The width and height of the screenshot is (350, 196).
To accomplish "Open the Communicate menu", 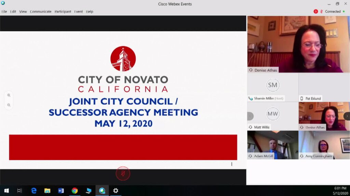I will click(40, 12).
